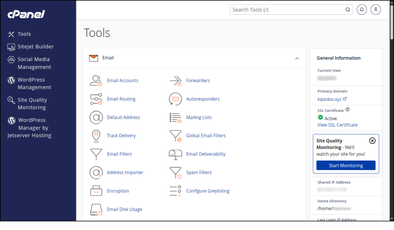Open the Spam Filters link
Image resolution: width=394 pixels, height=230 pixels.
(199, 172)
